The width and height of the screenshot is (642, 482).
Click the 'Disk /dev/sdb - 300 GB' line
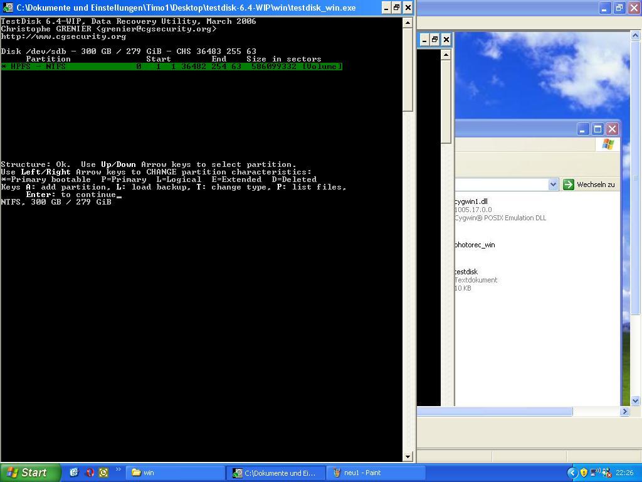click(128, 51)
